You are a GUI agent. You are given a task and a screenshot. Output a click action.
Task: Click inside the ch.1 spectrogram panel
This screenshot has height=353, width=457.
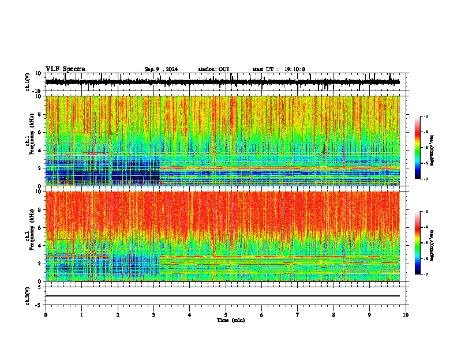point(223,141)
